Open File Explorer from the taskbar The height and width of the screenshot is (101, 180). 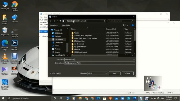(80, 98)
